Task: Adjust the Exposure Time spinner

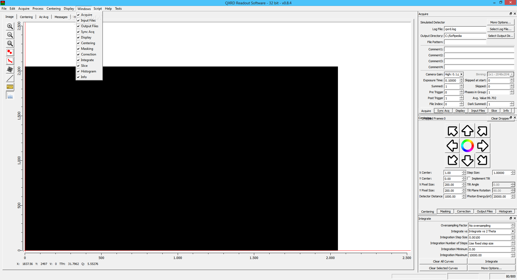Action: click(461, 80)
